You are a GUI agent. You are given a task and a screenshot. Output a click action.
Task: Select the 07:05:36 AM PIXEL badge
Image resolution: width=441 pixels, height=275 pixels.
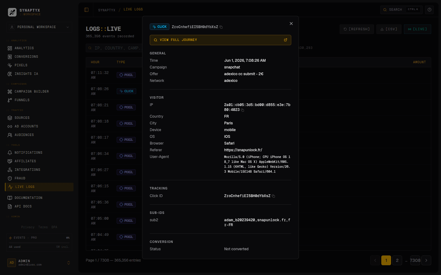click(126, 205)
